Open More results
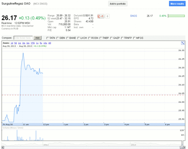Image resolution: width=188 pixels, height=149 pixels. (177, 4)
